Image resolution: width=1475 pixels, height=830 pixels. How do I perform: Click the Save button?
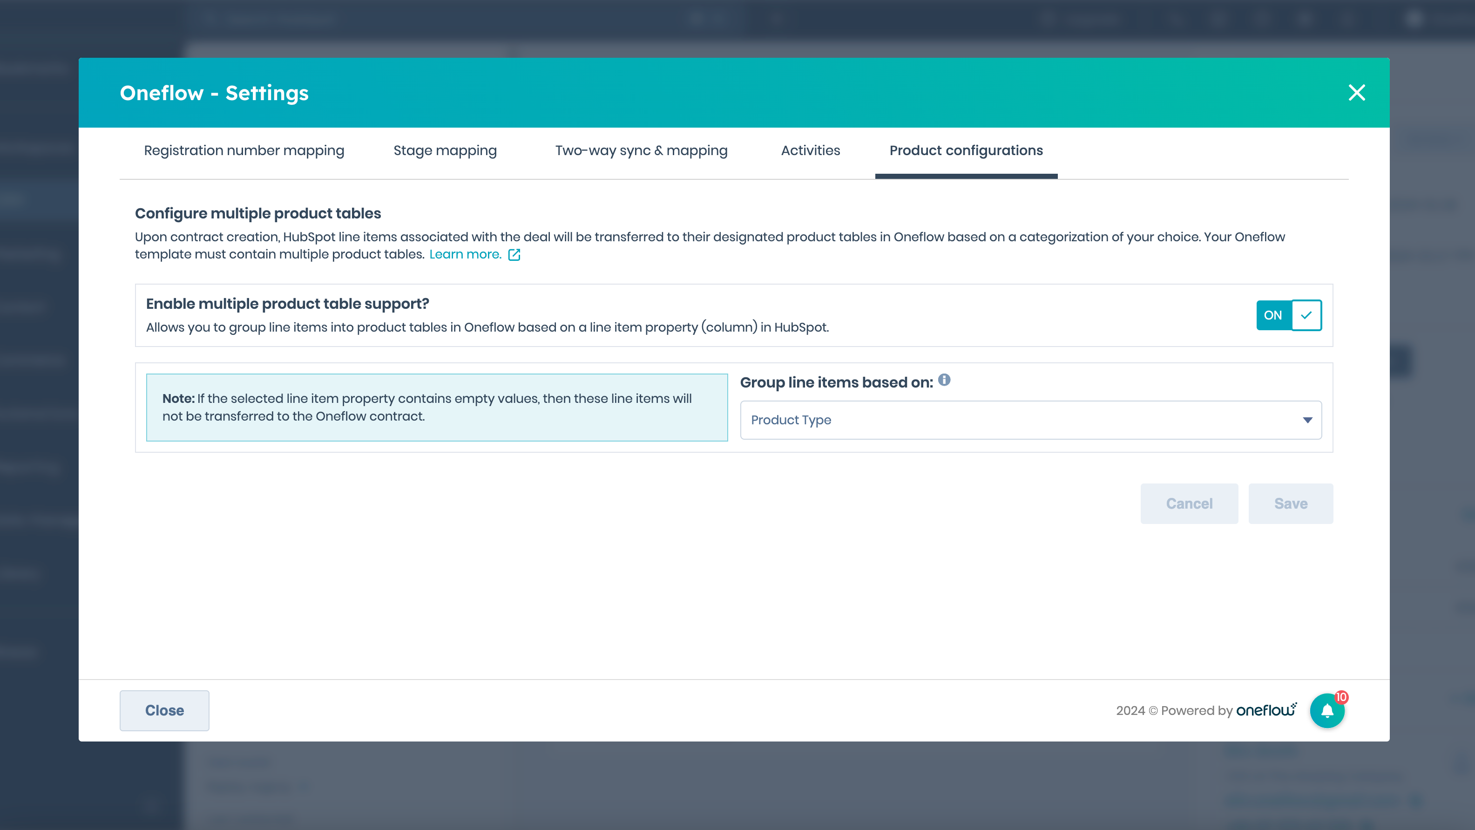(x=1291, y=503)
